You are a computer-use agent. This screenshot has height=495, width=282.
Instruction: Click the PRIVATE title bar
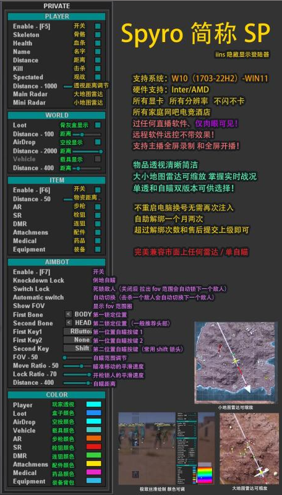[x=57, y=6]
